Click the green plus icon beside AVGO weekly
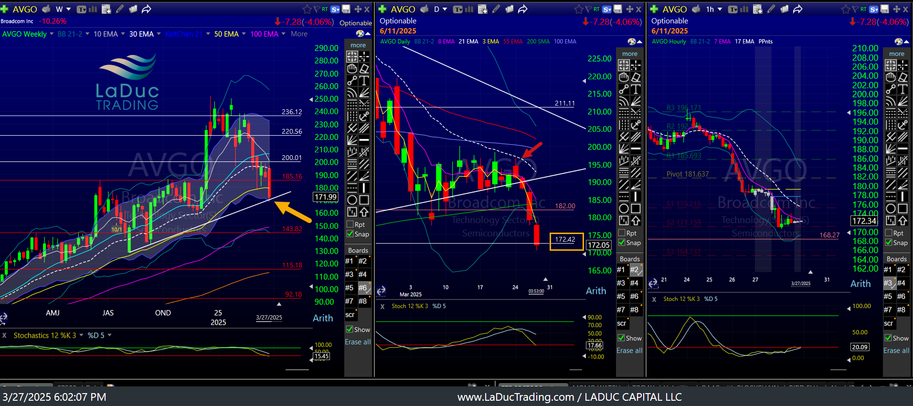The width and height of the screenshot is (913, 406). [x=4, y=9]
